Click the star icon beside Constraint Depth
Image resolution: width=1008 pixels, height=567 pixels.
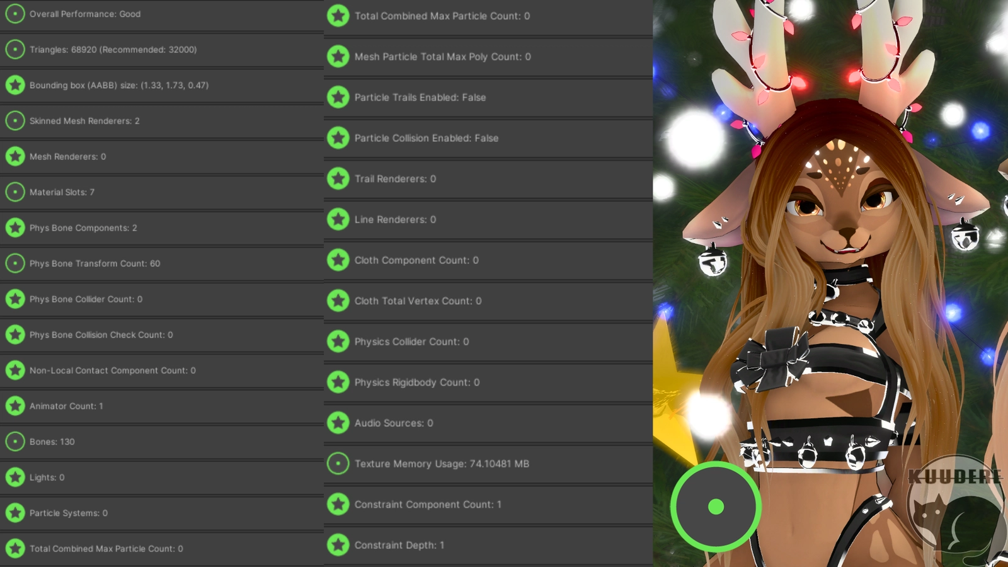click(338, 545)
